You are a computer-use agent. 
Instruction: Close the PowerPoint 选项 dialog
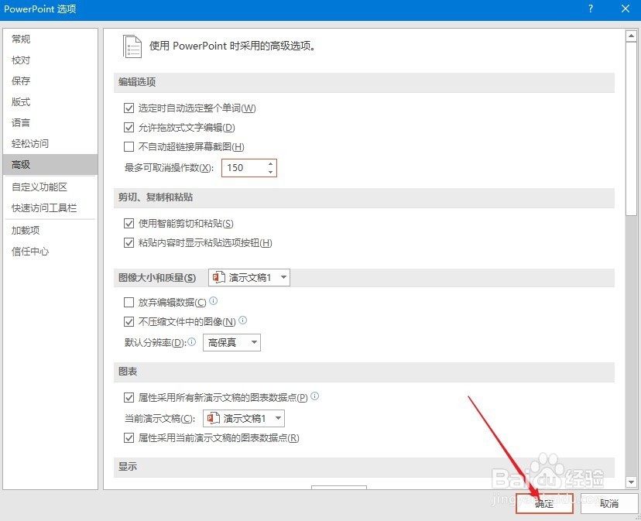[x=625, y=9]
